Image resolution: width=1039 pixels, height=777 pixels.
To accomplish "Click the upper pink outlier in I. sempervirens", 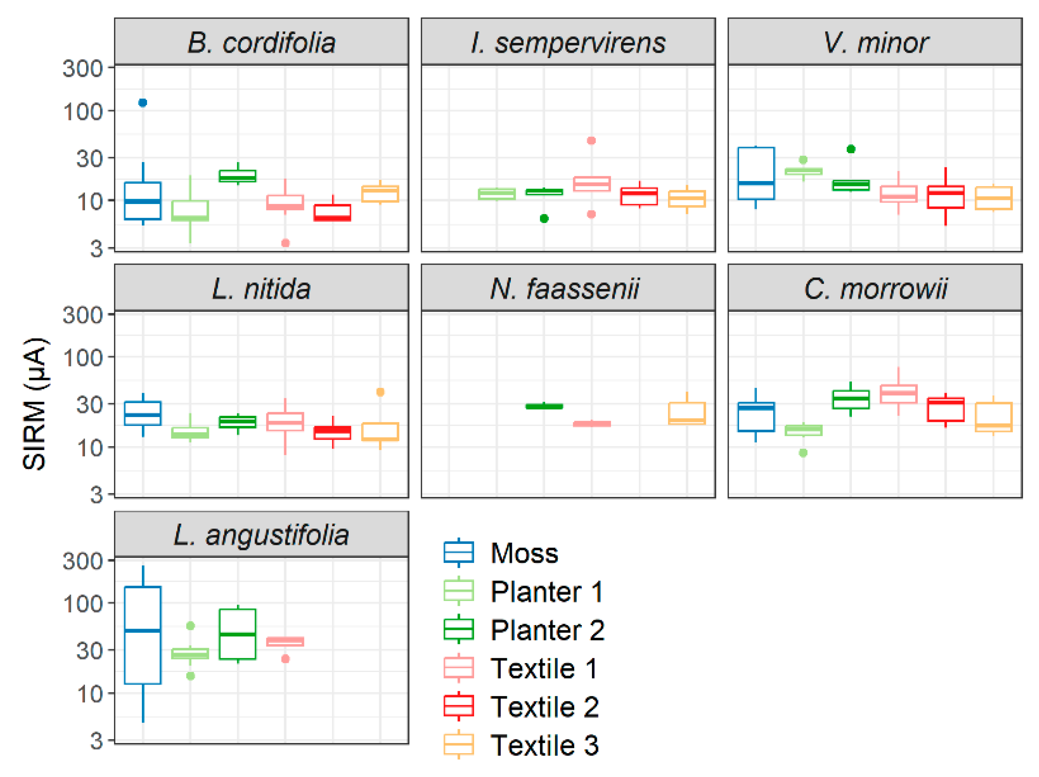I will click(591, 141).
